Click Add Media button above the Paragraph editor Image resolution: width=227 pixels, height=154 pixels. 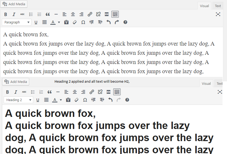click(x=14, y=4)
